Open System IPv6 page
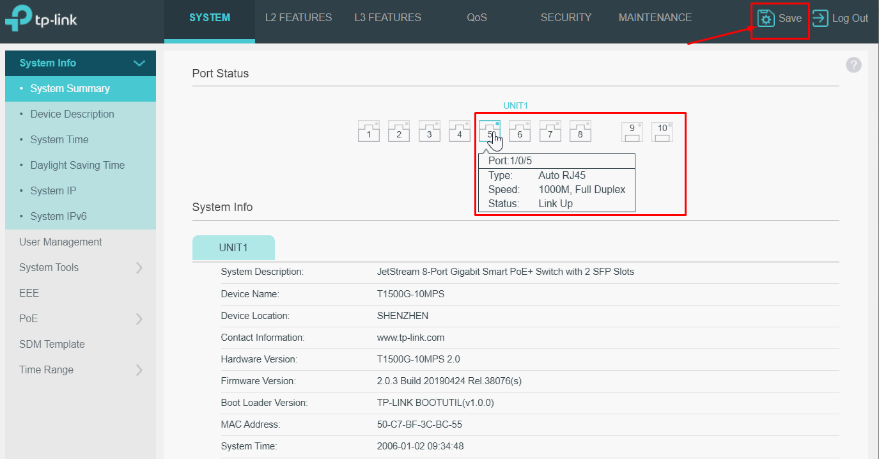 tap(81, 217)
